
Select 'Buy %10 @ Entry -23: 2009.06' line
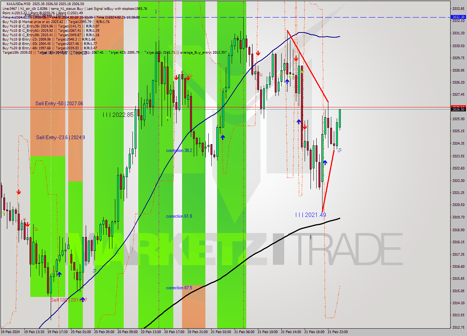(49, 39)
